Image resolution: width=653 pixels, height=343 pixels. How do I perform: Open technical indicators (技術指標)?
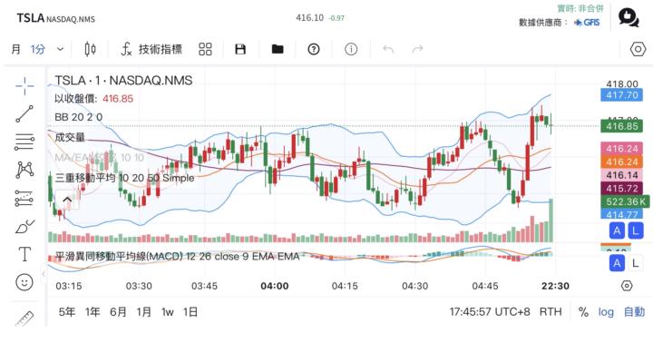click(151, 49)
